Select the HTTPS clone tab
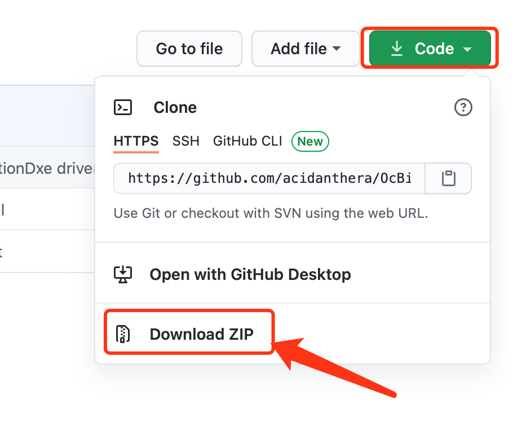Image resolution: width=513 pixels, height=421 pixels. pyautogui.click(x=136, y=141)
